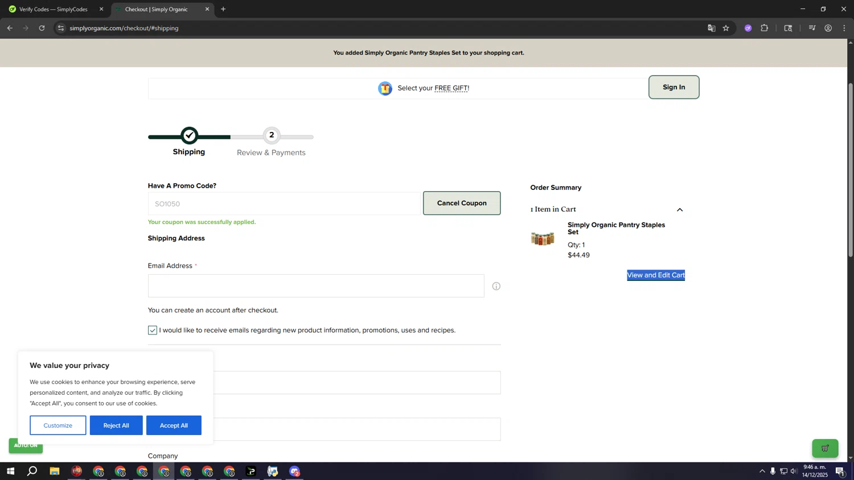Click Customize cookie preferences button

pos(58,425)
